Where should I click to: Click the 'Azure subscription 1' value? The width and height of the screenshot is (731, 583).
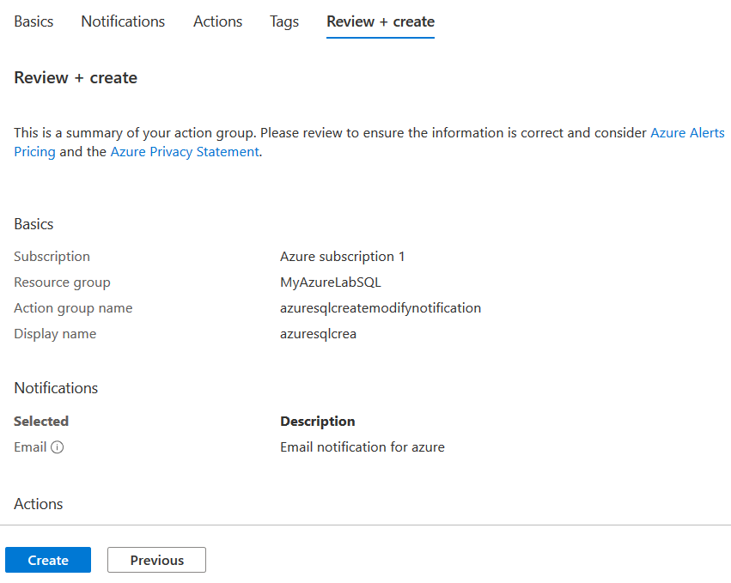[342, 257]
